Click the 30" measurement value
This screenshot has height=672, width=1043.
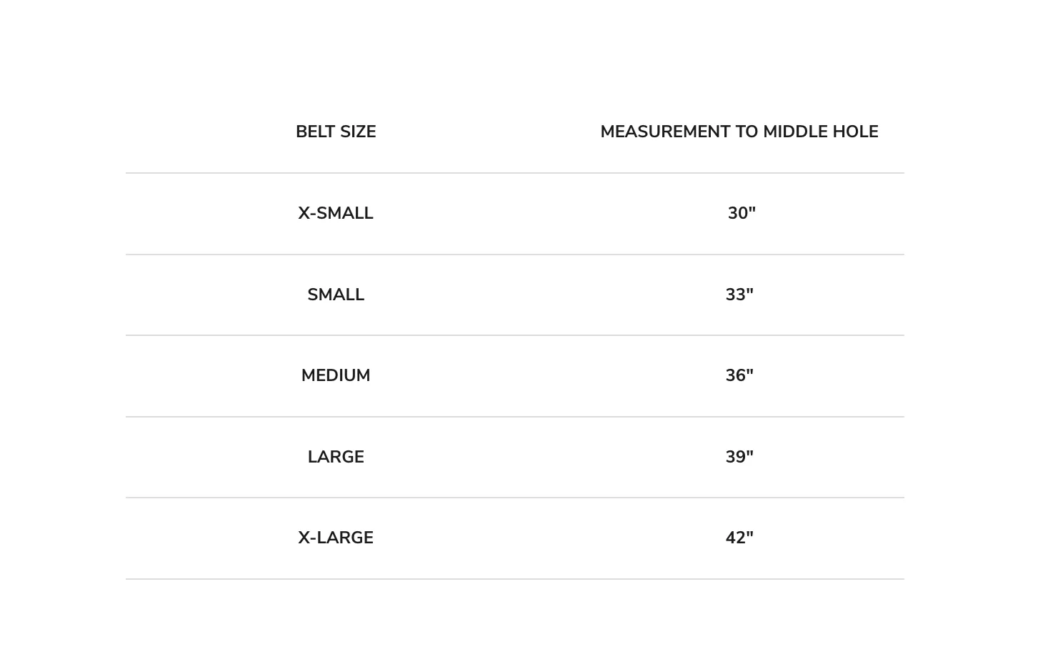coord(742,213)
